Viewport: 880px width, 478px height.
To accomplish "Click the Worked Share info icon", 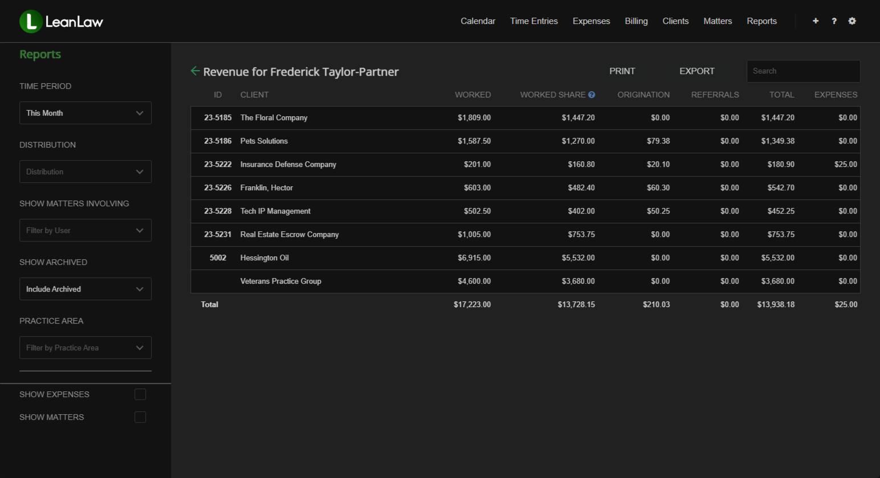I will [592, 95].
